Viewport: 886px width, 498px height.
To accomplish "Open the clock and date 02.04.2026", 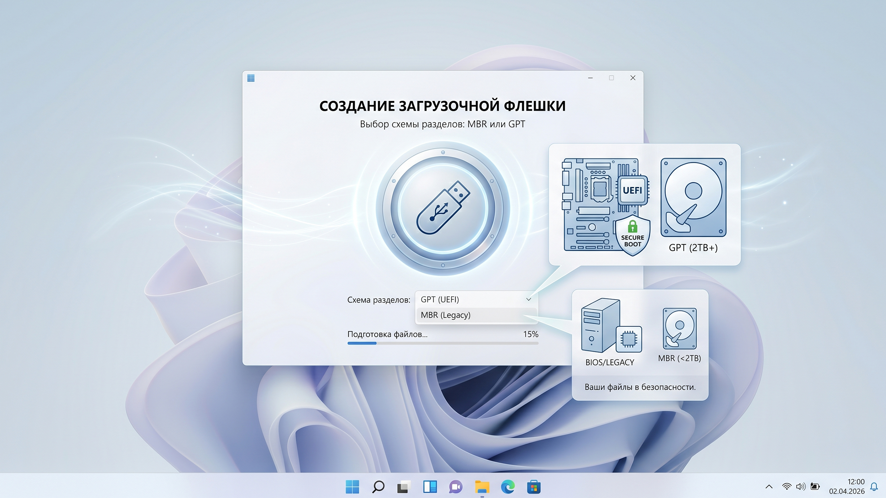I will click(x=847, y=486).
